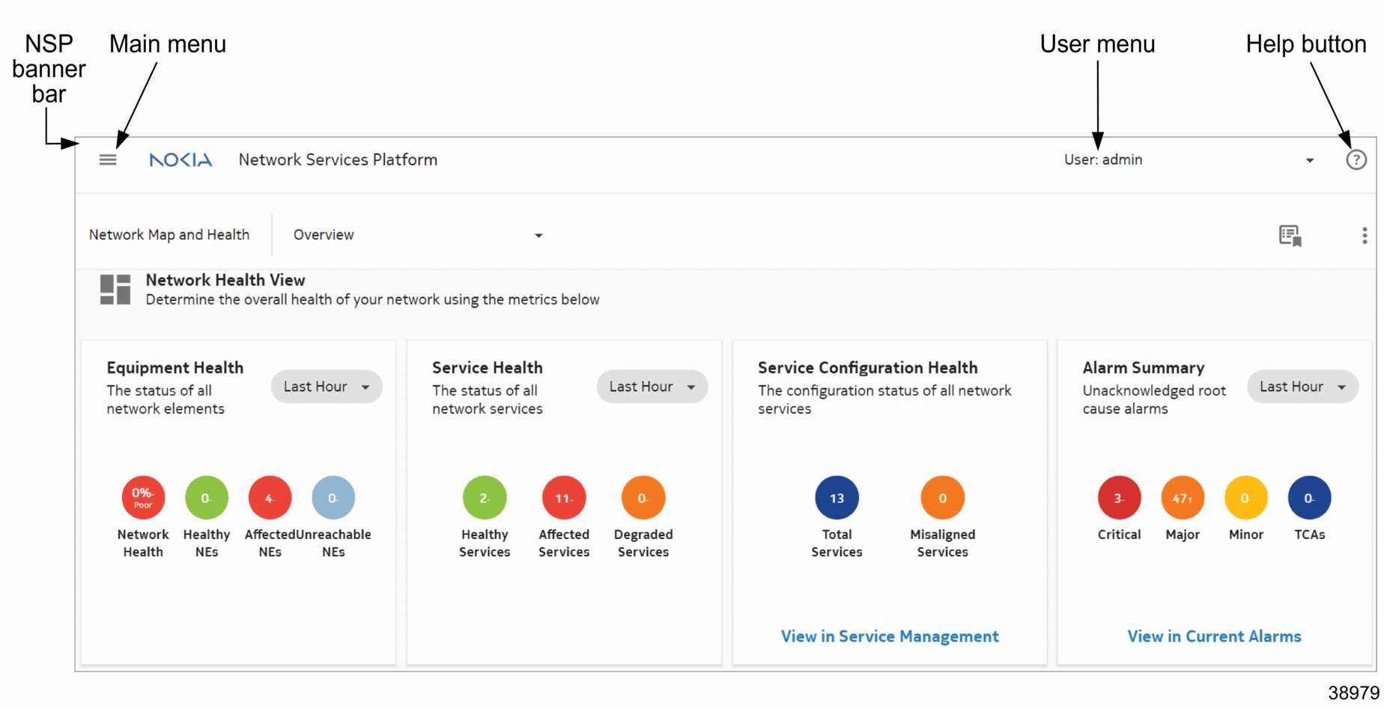Change Alarm Summary Last Hour dropdown

coord(1302,386)
